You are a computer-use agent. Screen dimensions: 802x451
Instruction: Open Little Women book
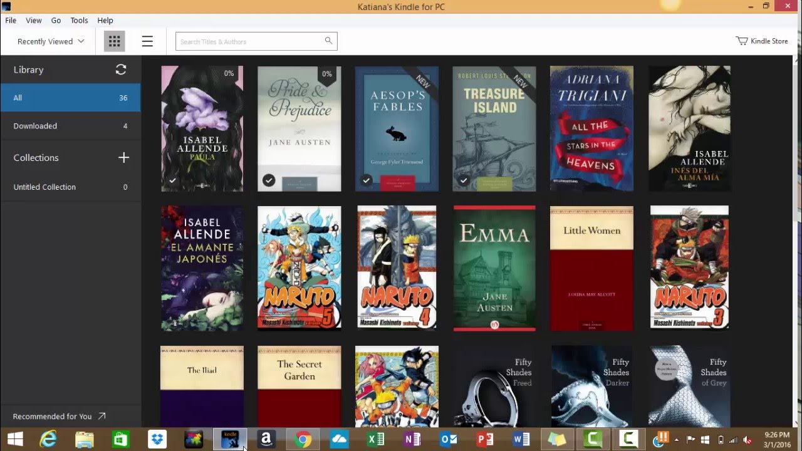tap(591, 268)
